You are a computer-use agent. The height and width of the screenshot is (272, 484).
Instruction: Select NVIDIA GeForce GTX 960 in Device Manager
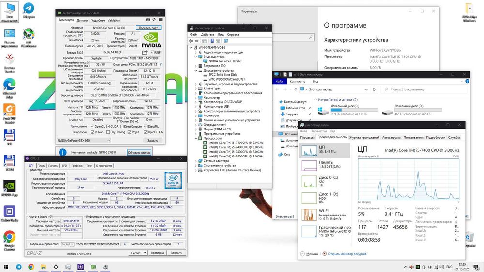[x=225, y=61]
